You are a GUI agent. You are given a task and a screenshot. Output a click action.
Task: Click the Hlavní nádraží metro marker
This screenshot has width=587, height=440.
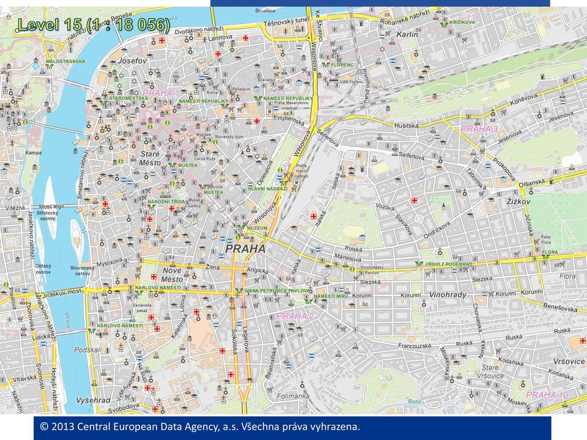[x=284, y=184]
